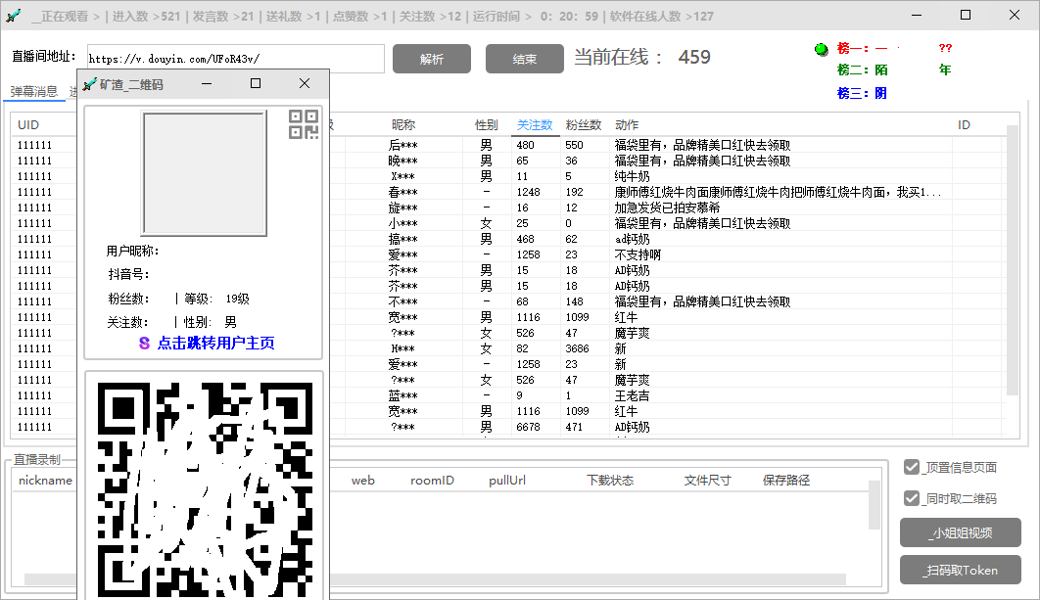Click the 扫码取Token button
This screenshot has height=600, width=1040.
point(961,570)
